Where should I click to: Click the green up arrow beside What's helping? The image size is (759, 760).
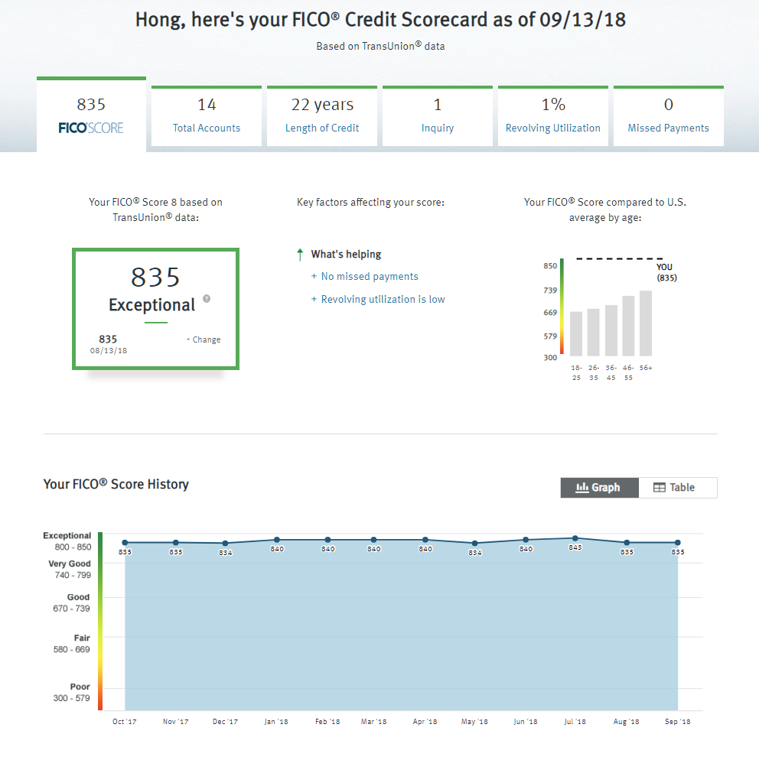[300, 255]
